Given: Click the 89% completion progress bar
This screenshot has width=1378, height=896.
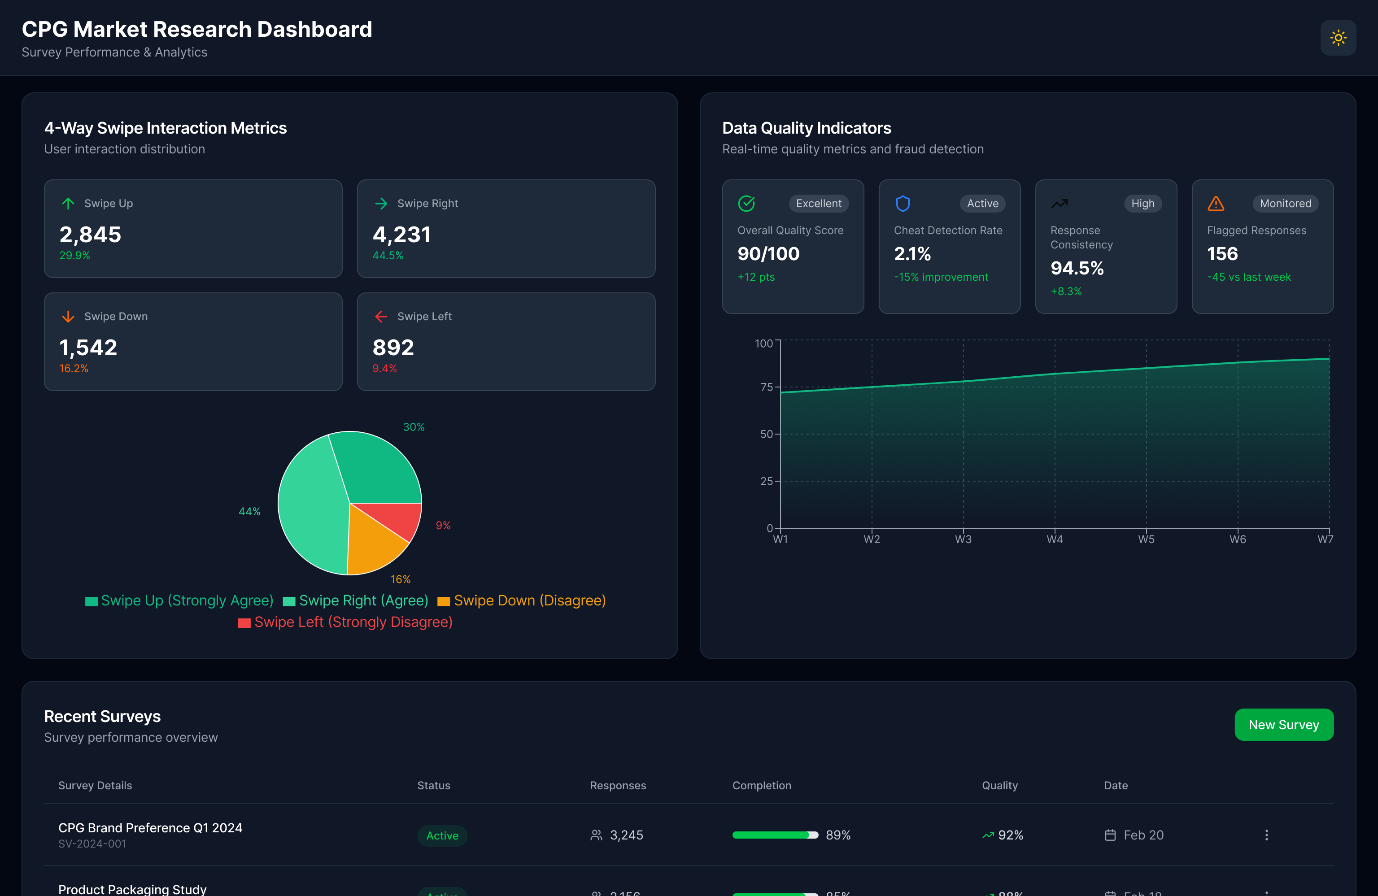Looking at the screenshot, I should 776,835.
